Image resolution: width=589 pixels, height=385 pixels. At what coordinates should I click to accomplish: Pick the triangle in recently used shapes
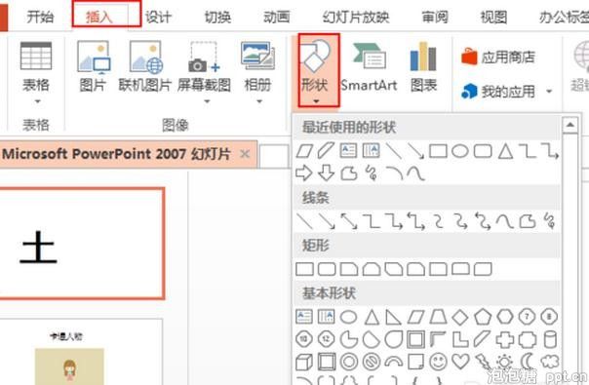click(x=505, y=151)
